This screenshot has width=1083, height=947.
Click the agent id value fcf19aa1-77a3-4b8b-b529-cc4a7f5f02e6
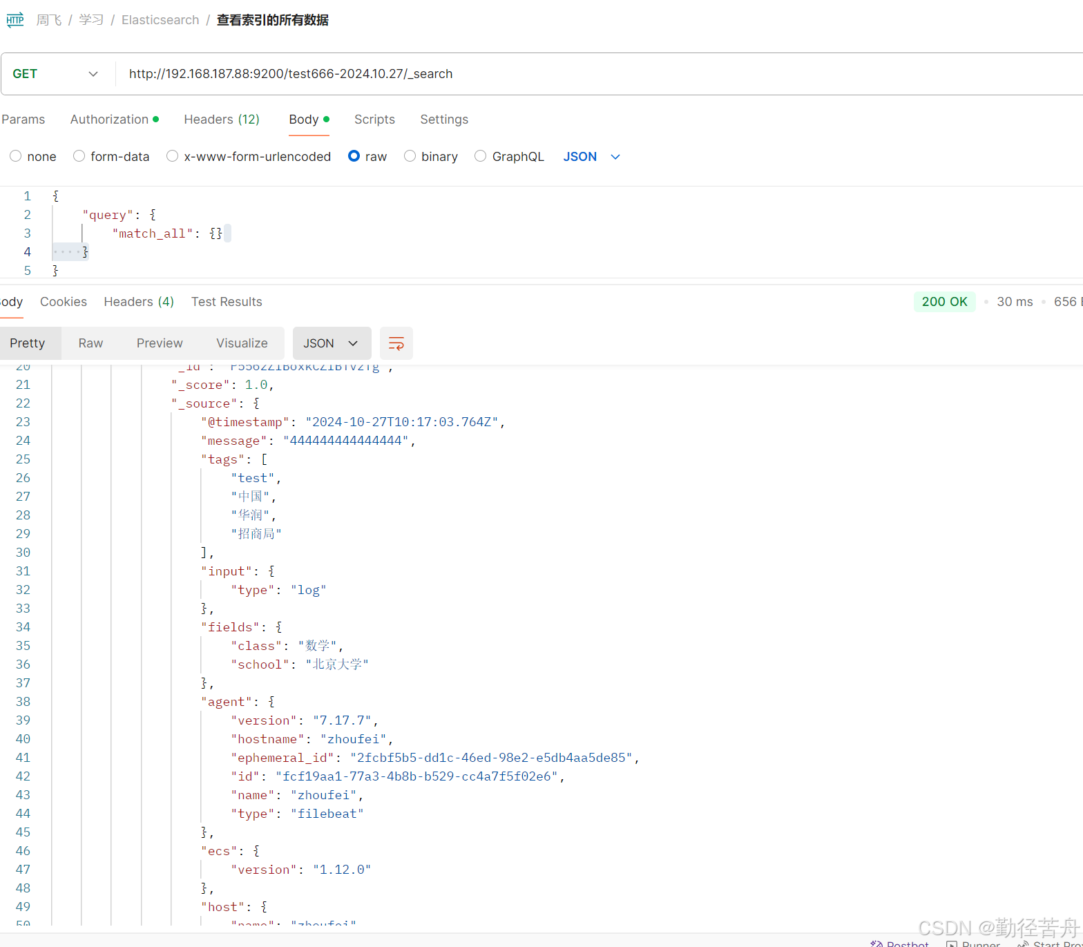416,776
